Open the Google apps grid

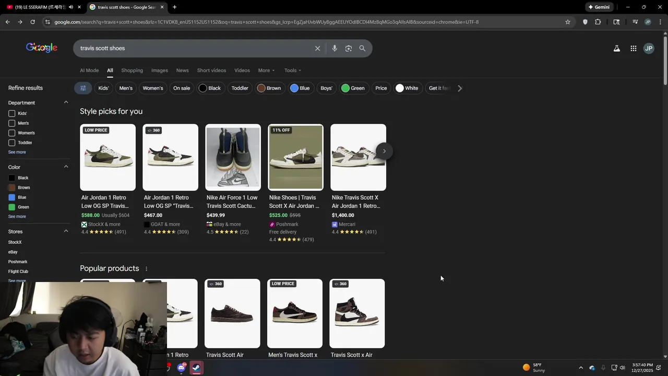point(633,48)
